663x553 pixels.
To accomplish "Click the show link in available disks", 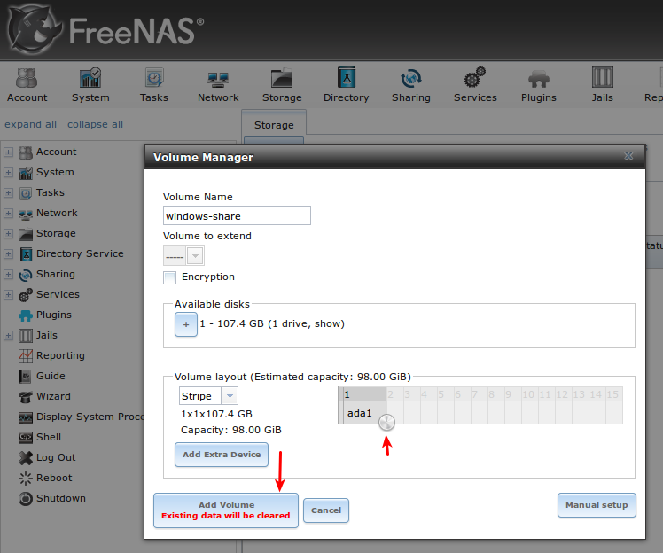I will pos(327,323).
